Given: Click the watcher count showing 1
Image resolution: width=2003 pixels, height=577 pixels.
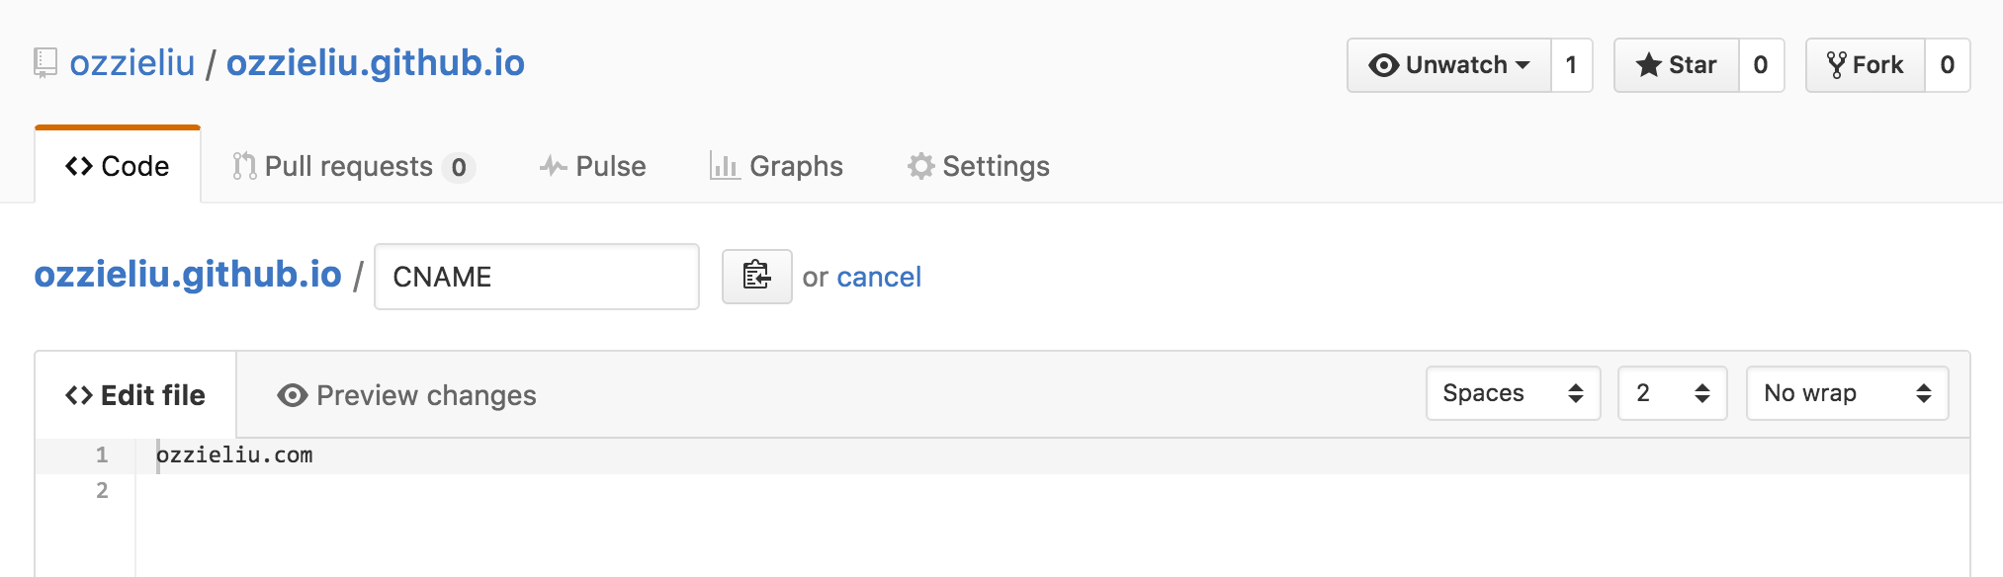Looking at the screenshot, I should [x=1572, y=64].
